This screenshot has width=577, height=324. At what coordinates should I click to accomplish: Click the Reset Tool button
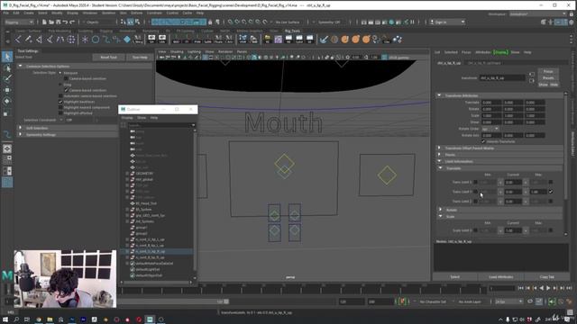click(108, 58)
